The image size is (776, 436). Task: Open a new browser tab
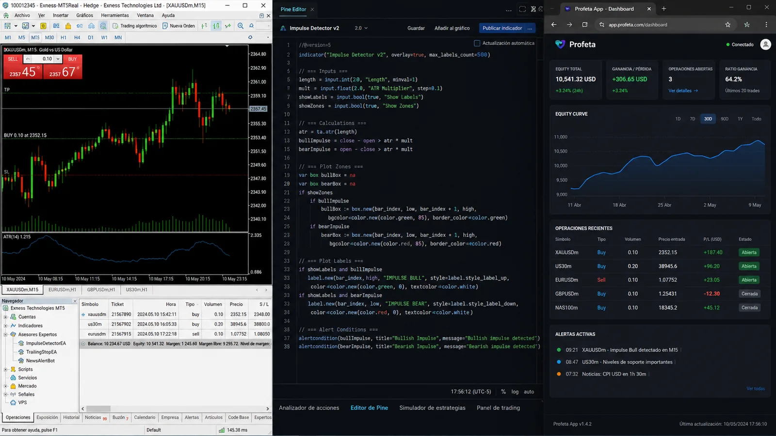pos(664,9)
